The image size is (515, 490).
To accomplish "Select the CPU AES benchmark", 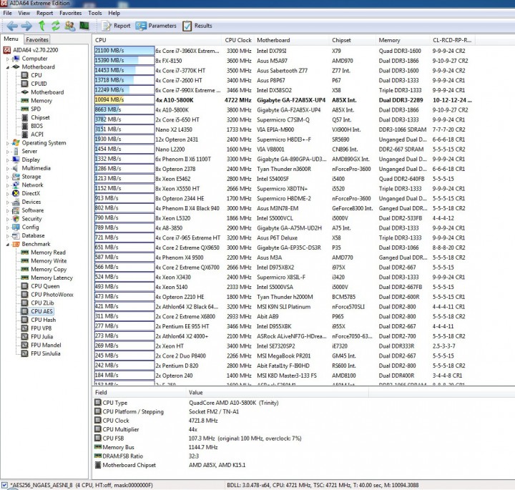I will (x=41, y=311).
